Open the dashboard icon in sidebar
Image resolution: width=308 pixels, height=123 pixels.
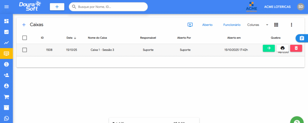coord(6,21)
